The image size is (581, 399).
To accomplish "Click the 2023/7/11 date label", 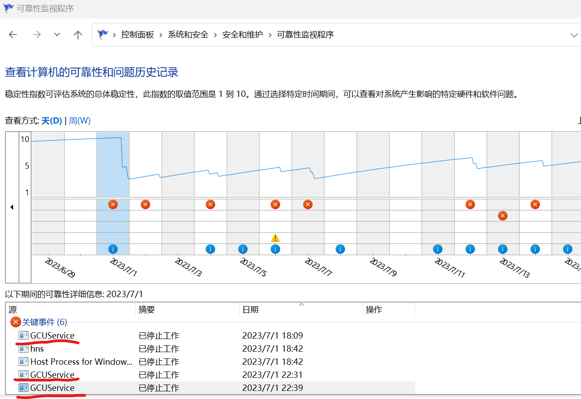I will pyautogui.click(x=450, y=267).
